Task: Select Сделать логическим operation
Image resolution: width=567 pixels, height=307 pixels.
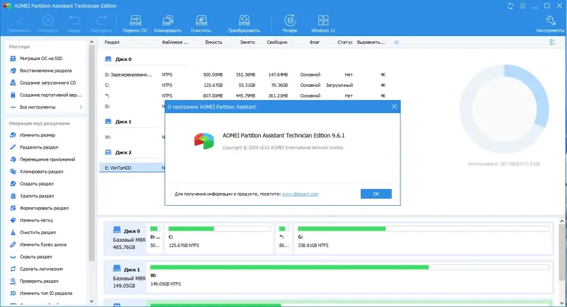Action: (41, 269)
